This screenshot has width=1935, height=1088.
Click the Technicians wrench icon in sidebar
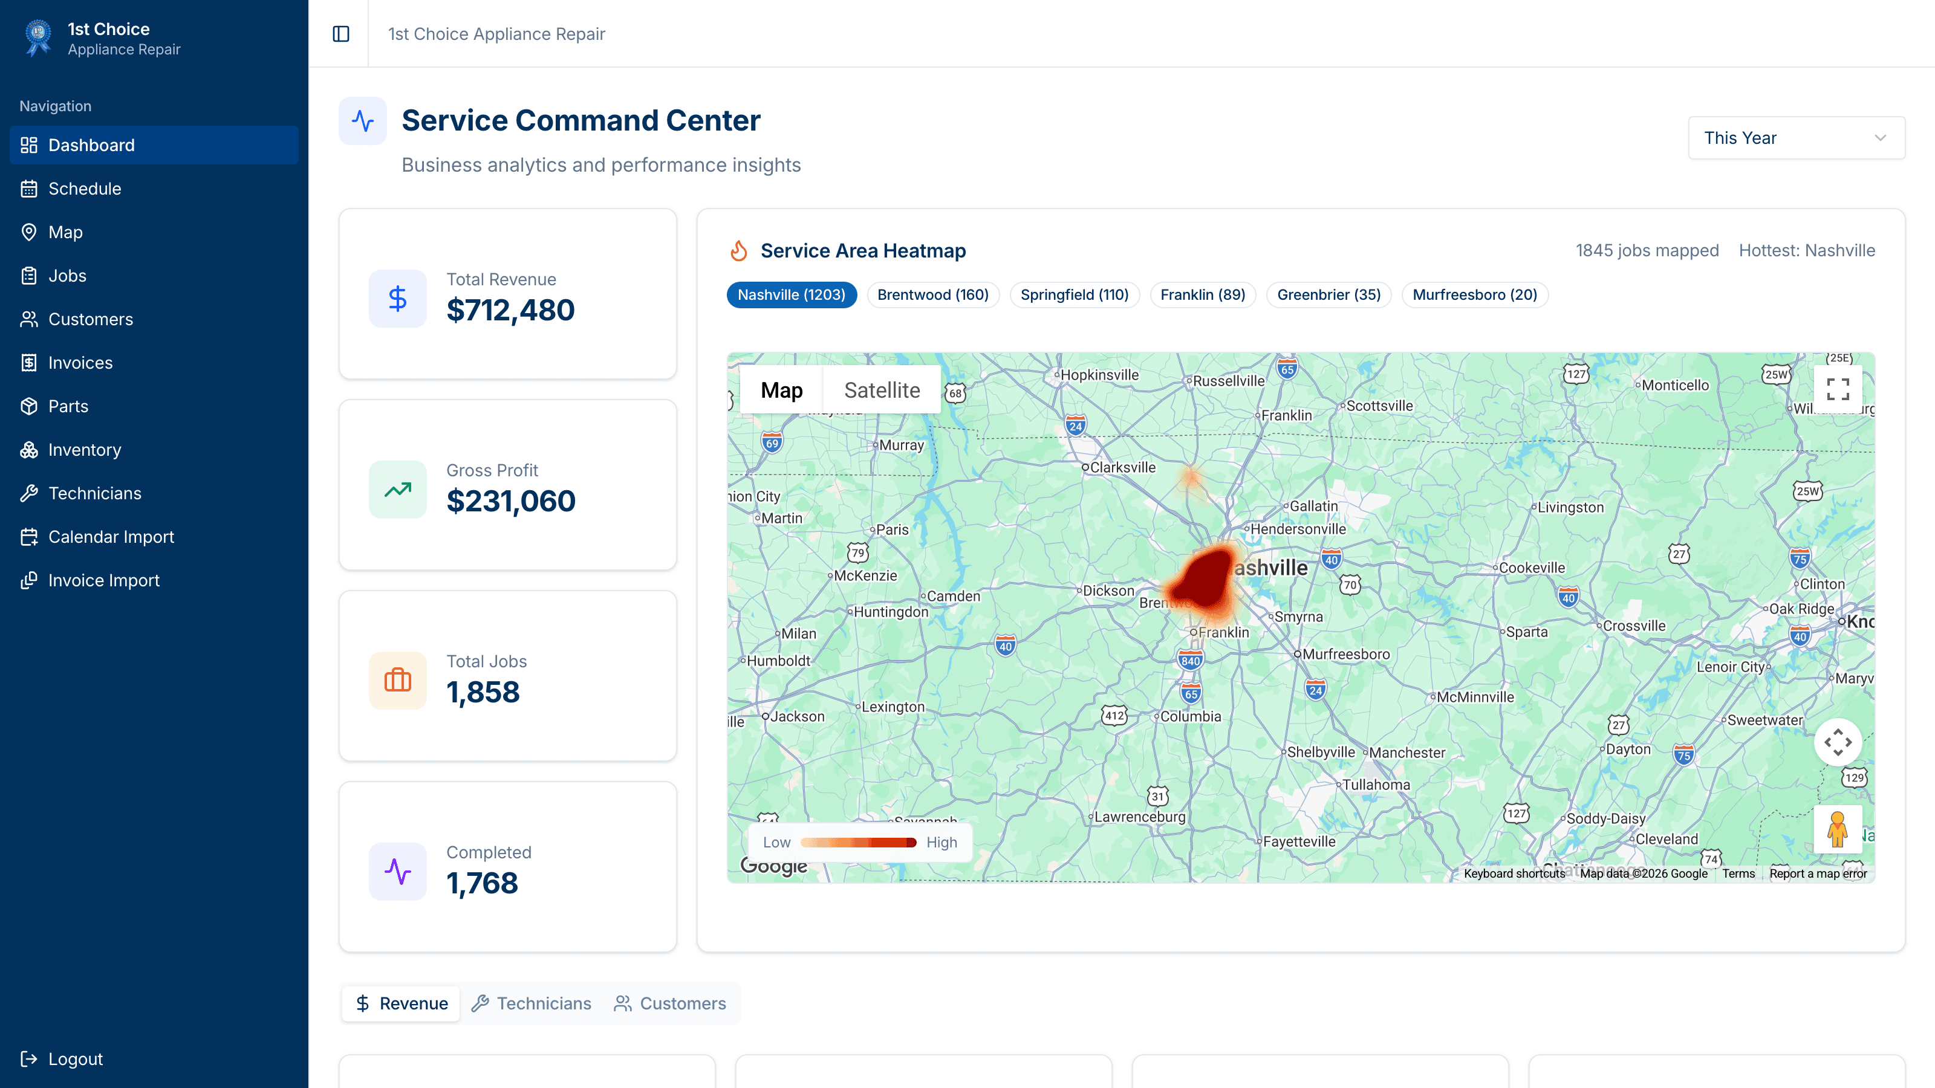point(28,493)
